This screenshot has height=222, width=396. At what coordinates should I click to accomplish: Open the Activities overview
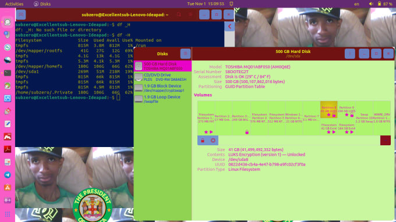tap(14, 4)
